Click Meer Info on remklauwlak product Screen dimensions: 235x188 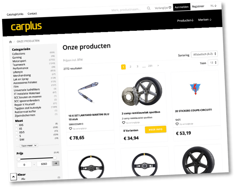tap(156, 129)
